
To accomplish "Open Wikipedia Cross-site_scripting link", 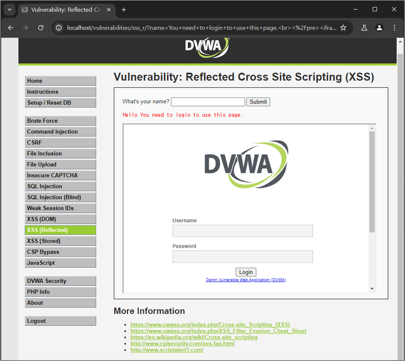I will pyautogui.click(x=194, y=337).
